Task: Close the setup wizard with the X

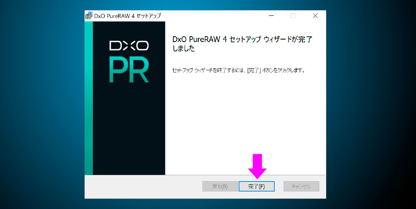Action: tap(315, 16)
